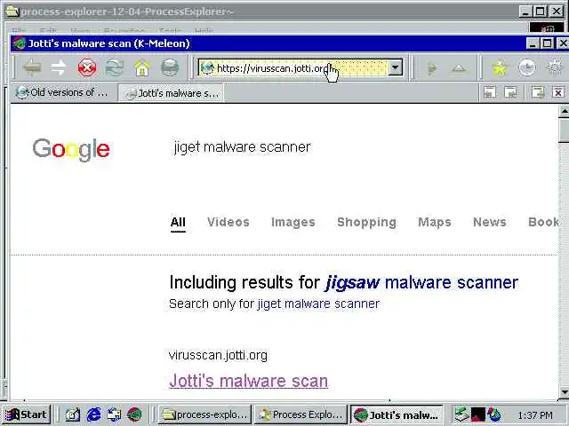This screenshot has height=426, width=569.
Task: Click the Google logo
Action: (71, 148)
